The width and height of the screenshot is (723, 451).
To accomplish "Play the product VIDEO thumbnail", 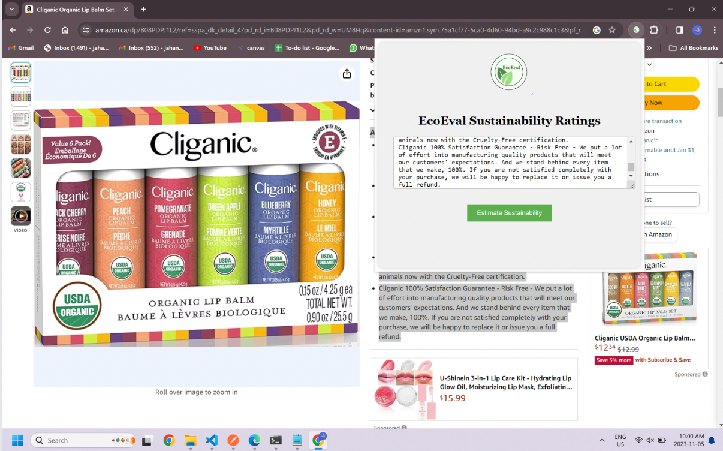I will click(20, 217).
